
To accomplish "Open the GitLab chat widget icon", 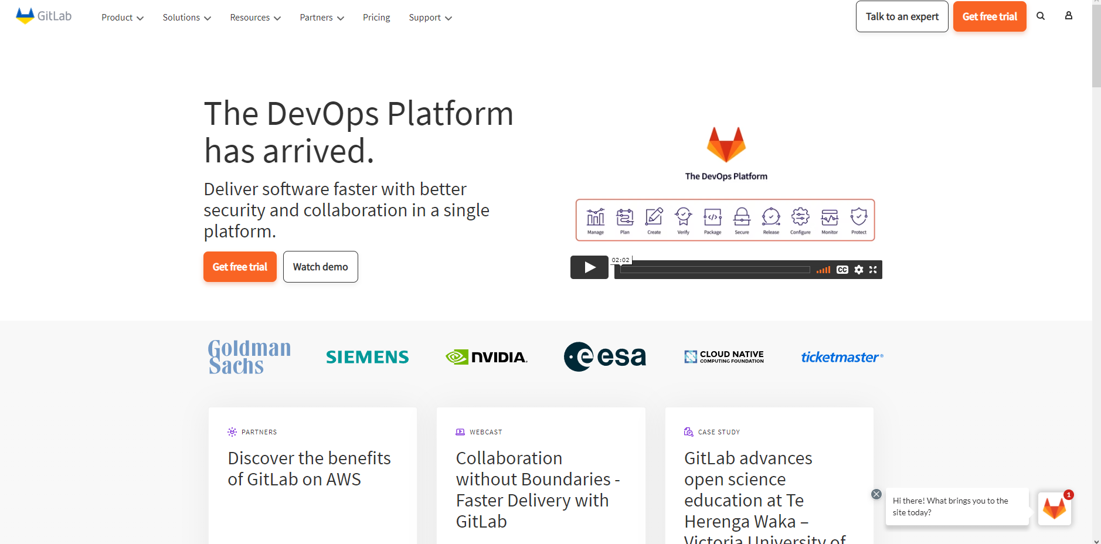I will point(1054,508).
